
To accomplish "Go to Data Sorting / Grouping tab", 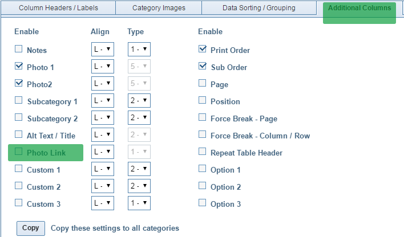I will click(x=259, y=9).
